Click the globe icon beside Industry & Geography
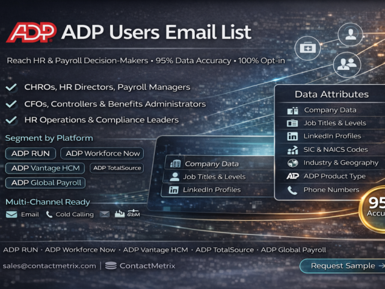This screenshot has height=289, width=385. (293, 163)
